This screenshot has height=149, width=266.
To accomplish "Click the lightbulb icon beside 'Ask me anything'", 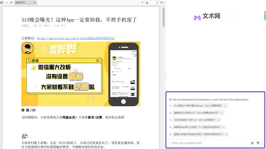I will click(x=170, y=100).
